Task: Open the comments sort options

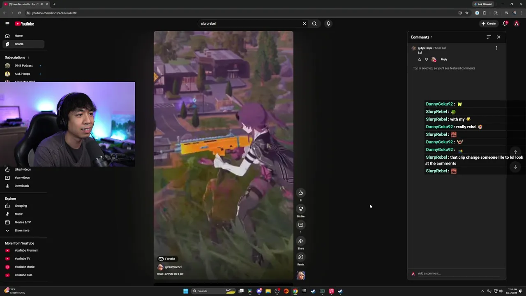Action: [x=489, y=37]
